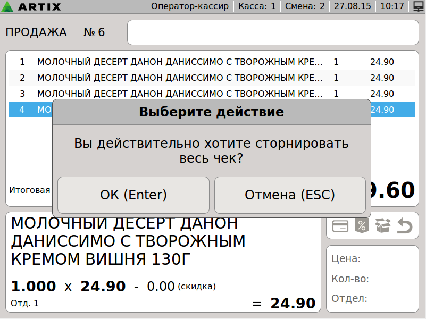The image size is (426, 319).
Task: Click the barcode input field
Action: 272,32
